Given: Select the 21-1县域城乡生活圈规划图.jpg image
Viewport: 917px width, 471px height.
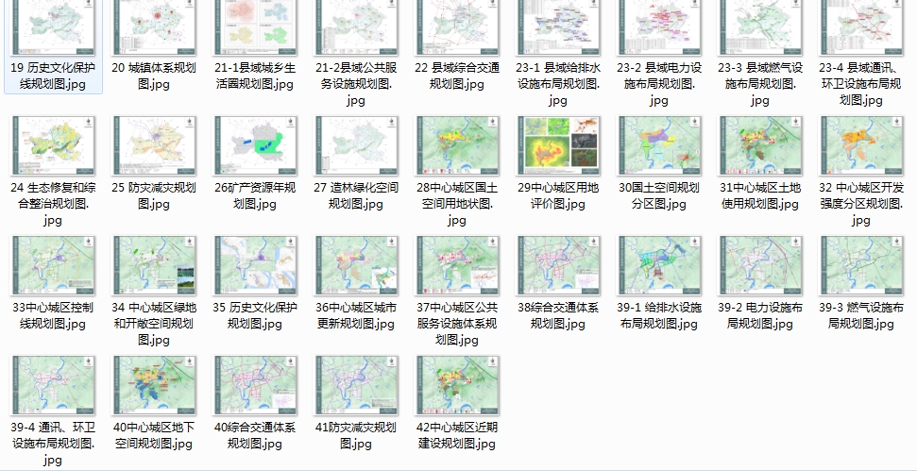Looking at the screenshot, I should tap(254, 26).
